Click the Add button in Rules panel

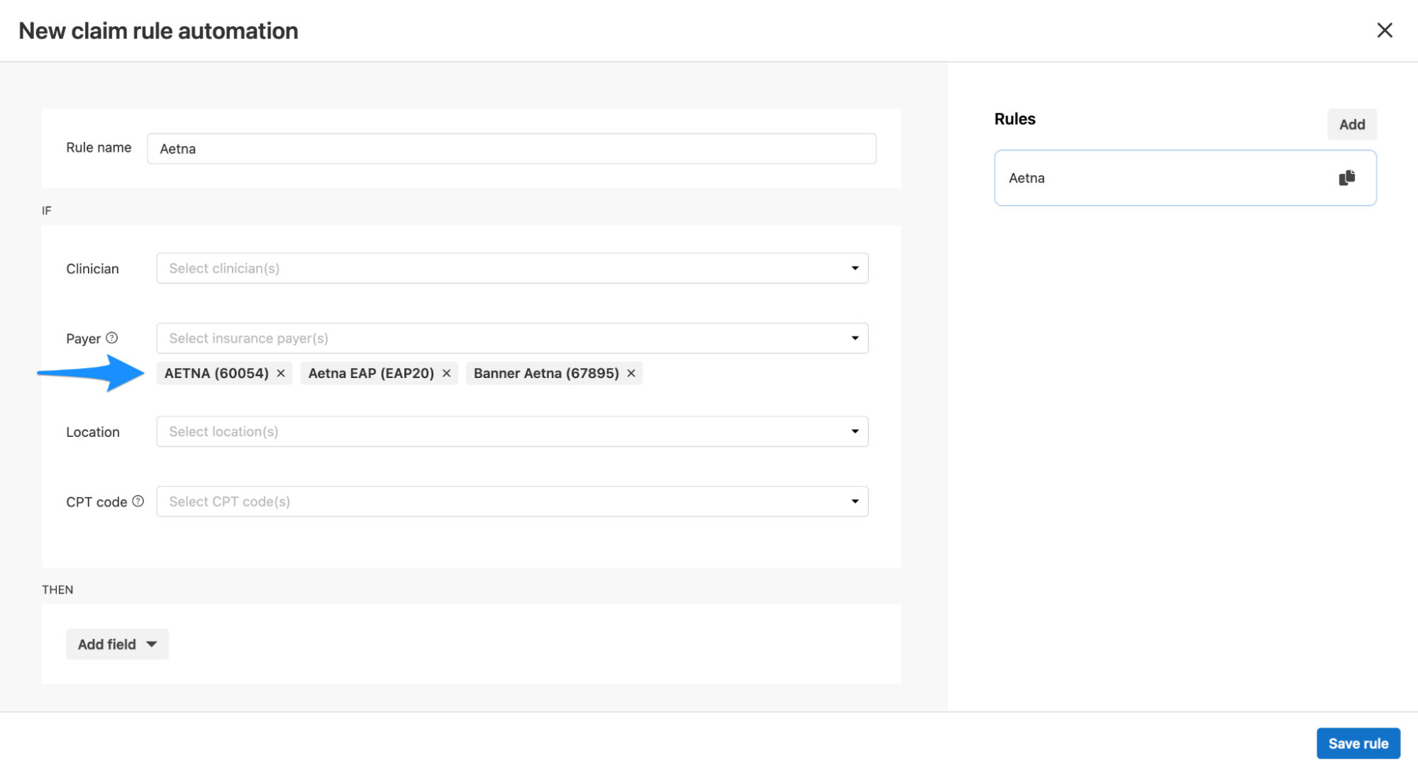point(1351,124)
